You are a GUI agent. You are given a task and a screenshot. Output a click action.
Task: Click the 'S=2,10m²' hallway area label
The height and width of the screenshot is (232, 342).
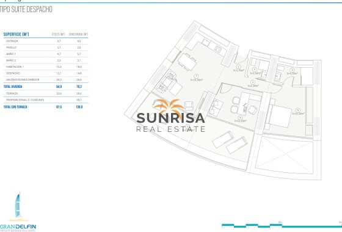[253, 85]
